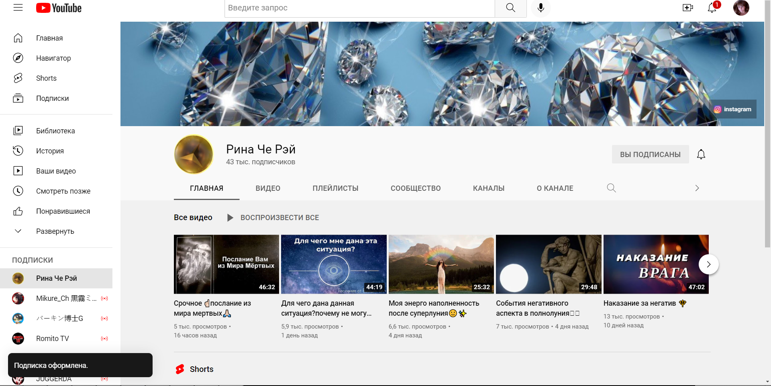Screen dimensions: 771x386
Task: Open thumbnail Для чего мне дана эта ситуация
Action: 334,264
